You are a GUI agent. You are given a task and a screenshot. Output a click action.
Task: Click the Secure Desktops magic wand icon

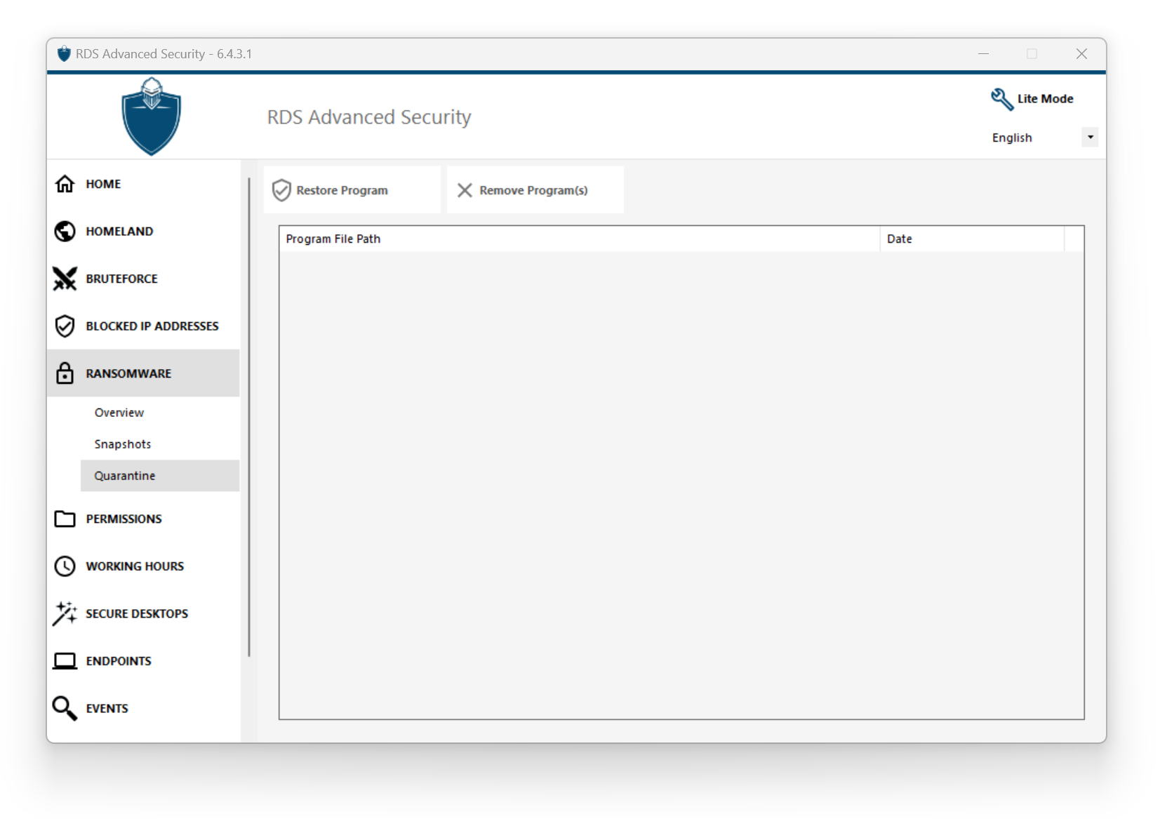tap(65, 613)
